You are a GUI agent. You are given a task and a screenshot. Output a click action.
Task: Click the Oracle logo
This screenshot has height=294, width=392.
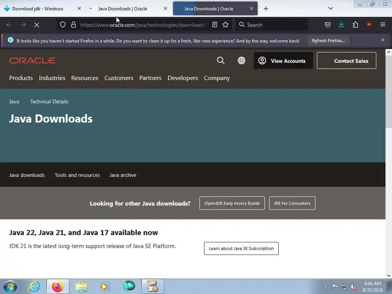(x=32, y=60)
